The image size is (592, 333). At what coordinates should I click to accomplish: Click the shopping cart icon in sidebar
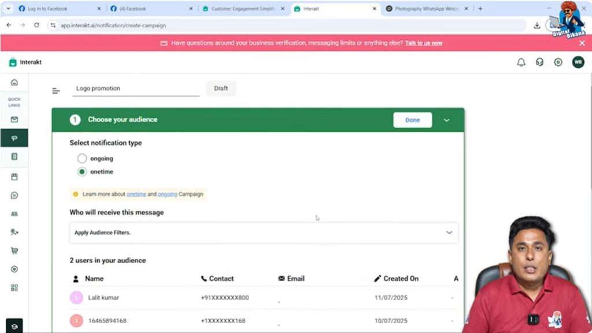[x=14, y=251]
